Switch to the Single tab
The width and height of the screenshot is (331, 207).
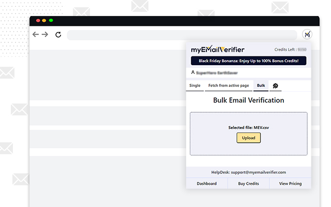pyautogui.click(x=195, y=85)
